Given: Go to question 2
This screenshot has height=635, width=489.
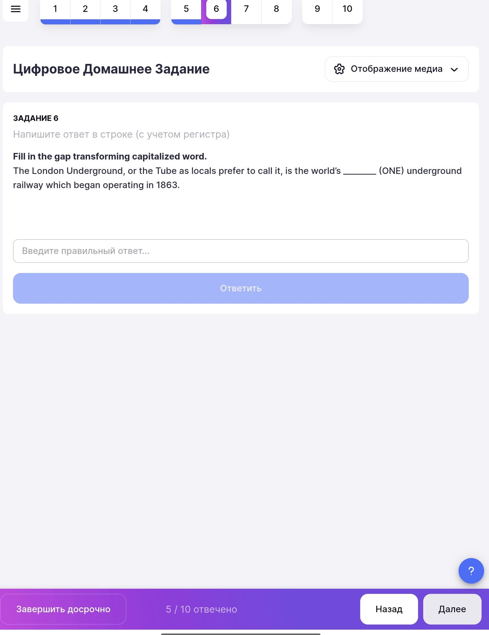Looking at the screenshot, I should point(85,10).
